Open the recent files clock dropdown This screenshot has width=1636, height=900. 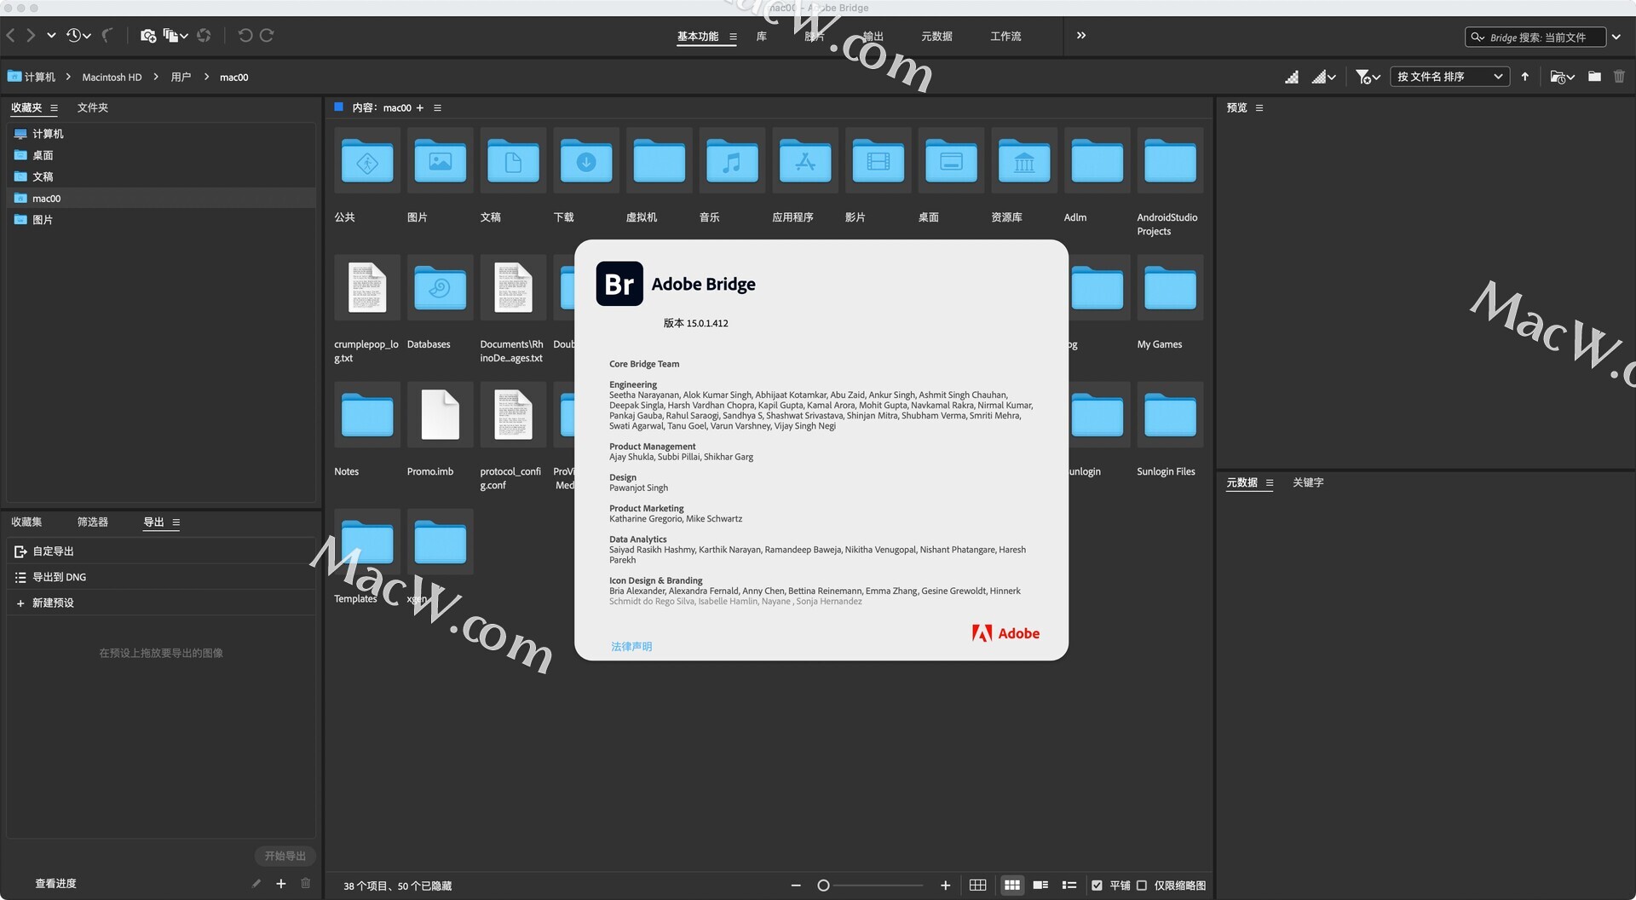[78, 36]
